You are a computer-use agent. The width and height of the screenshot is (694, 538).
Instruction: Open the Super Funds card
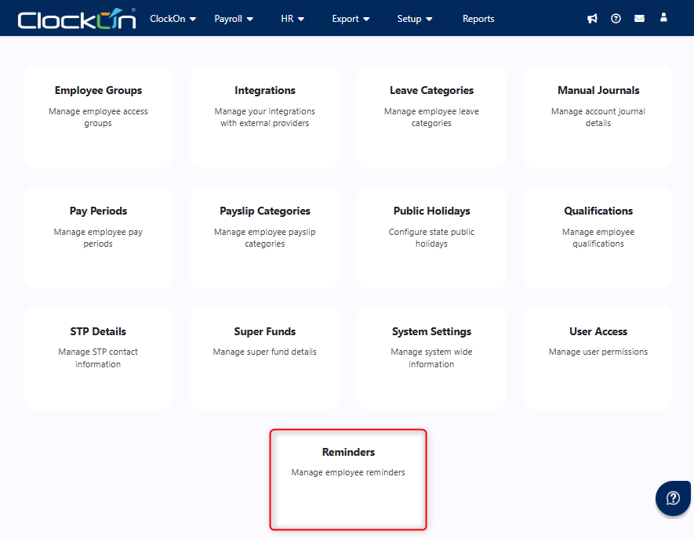(x=265, y=358)
